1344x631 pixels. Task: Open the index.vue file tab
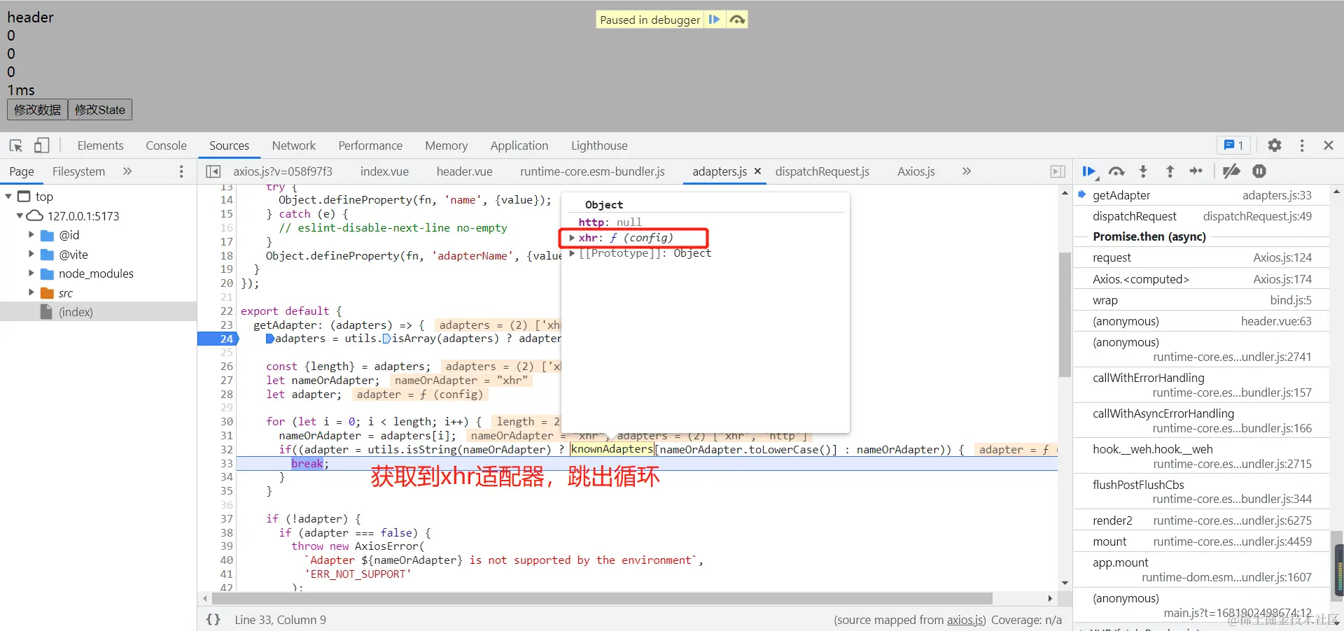384,171
